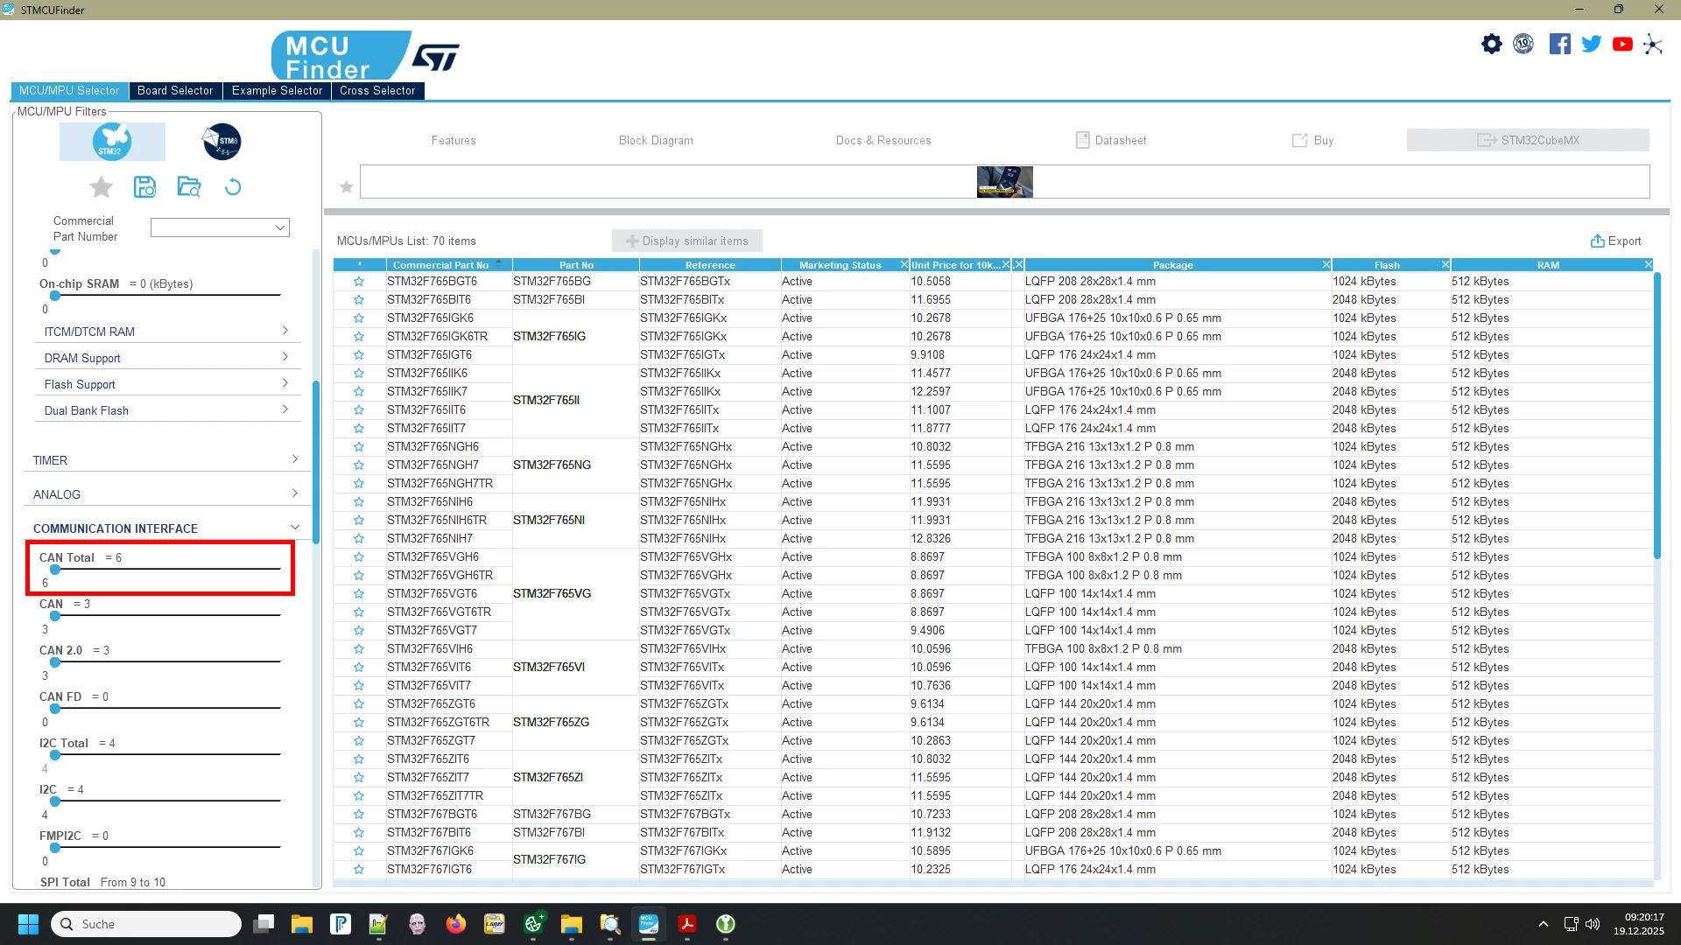This screenshot has width=1681, height=945.
Task: Open in STM32CubeMX
Action: click(1528, 140)
